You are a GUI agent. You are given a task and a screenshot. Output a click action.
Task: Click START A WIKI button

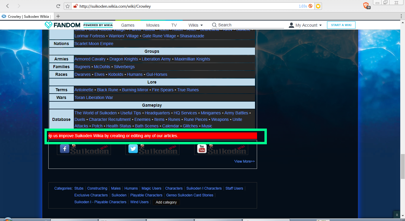[x=341, y=25]
